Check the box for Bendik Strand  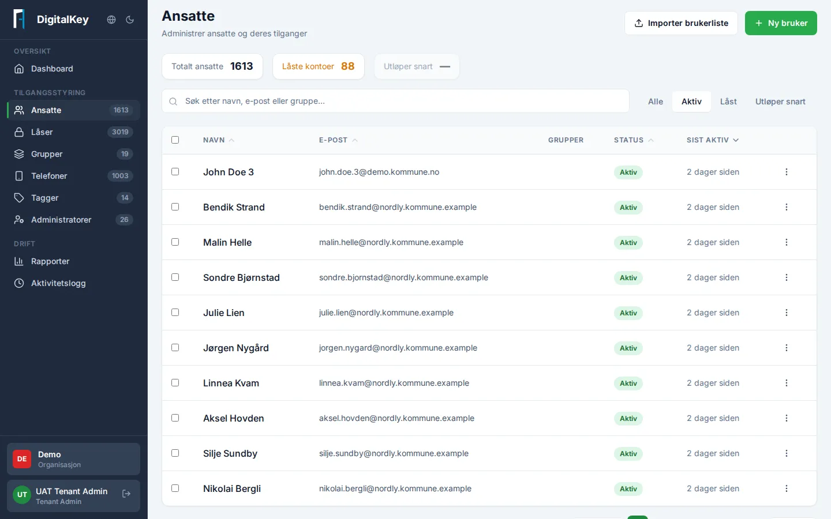coord(175,207)
